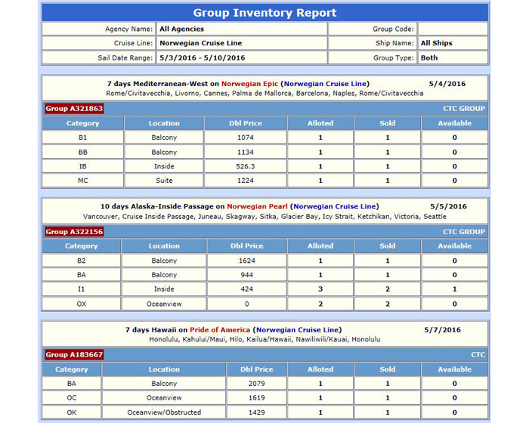Click the OC category cell
Viewport: 529px width, 423px height.
[72, 398]
